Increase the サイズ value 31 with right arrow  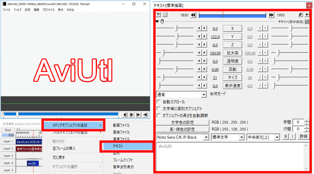point(204,78)
